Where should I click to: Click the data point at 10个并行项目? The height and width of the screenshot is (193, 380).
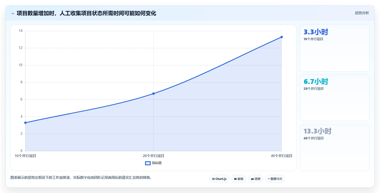(25, 123)
